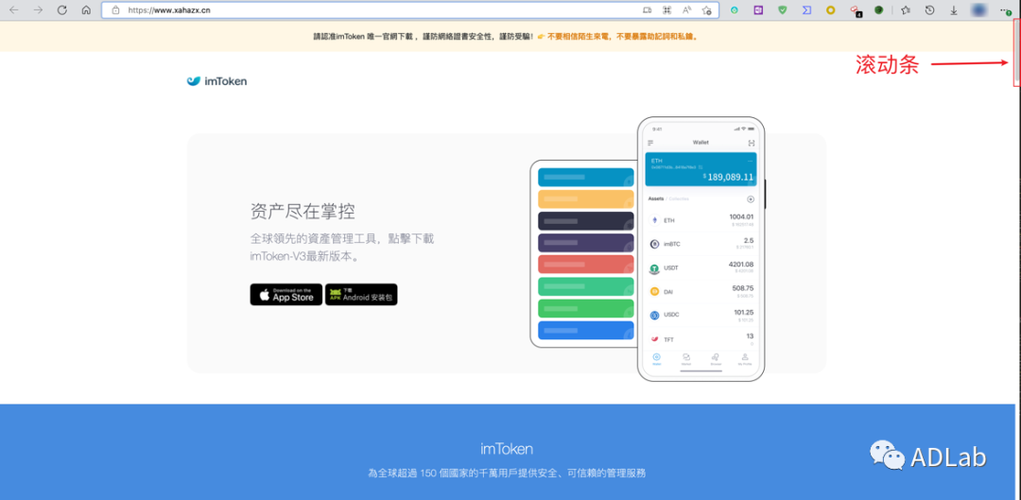Go to the browser home page icon

point(86,10)
